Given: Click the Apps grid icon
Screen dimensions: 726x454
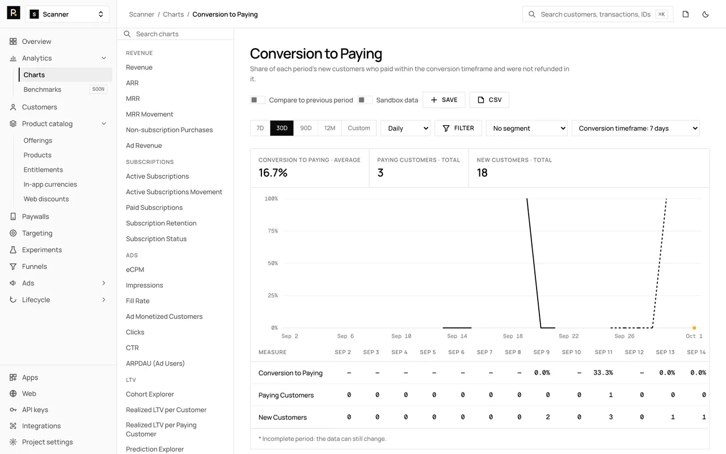Looking at the screenshot, I should coord(13,377).
